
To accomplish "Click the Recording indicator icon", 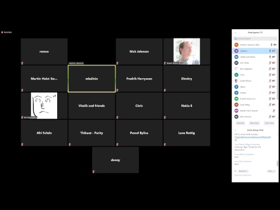I will (2, 32).
